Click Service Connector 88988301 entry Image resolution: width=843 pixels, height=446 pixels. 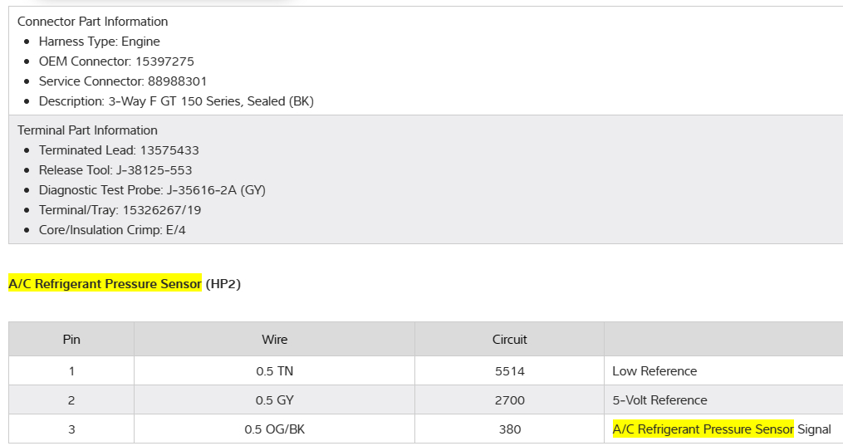pos(123,81)
